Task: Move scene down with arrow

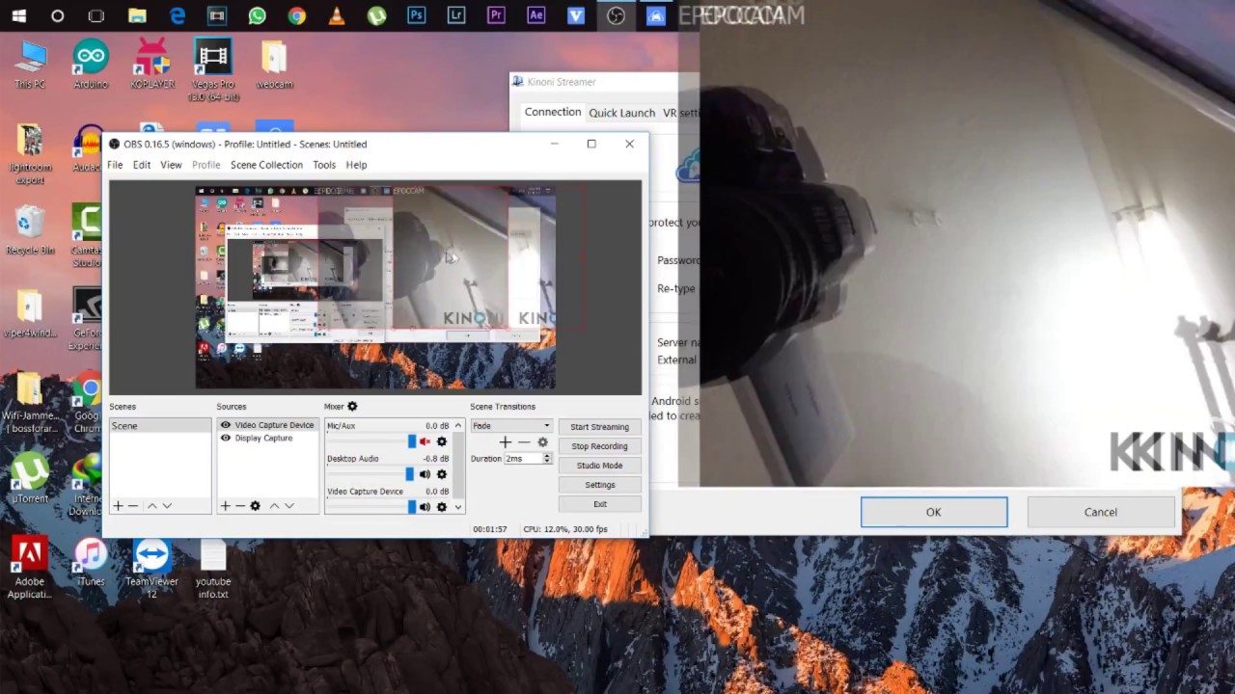Action: point(167,506)
